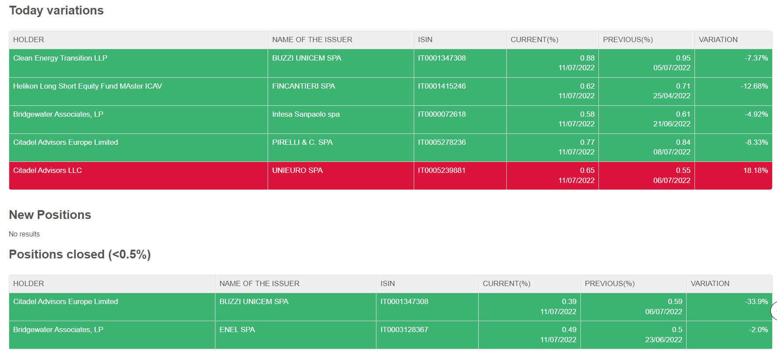Click previous date 05/07/2022
This screenshot has height=351, width=777.
[672, 68]
